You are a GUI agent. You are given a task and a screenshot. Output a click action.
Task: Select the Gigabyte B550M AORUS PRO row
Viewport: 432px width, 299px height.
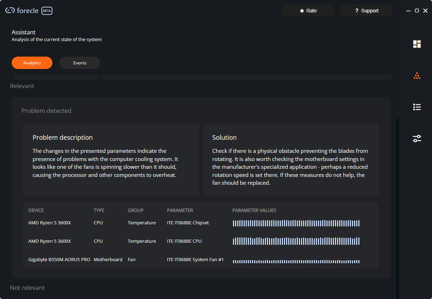[x=59, y=259]
